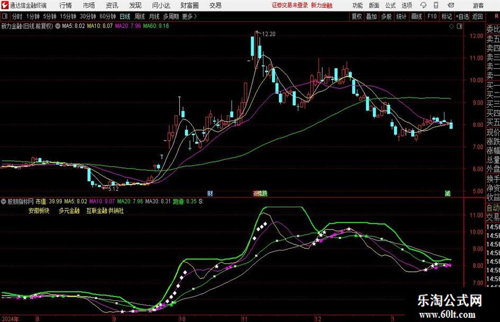The height and width of the screenshot is (322, 500).
Task: Toggle the left side panel icon
Action: [5, 16]
